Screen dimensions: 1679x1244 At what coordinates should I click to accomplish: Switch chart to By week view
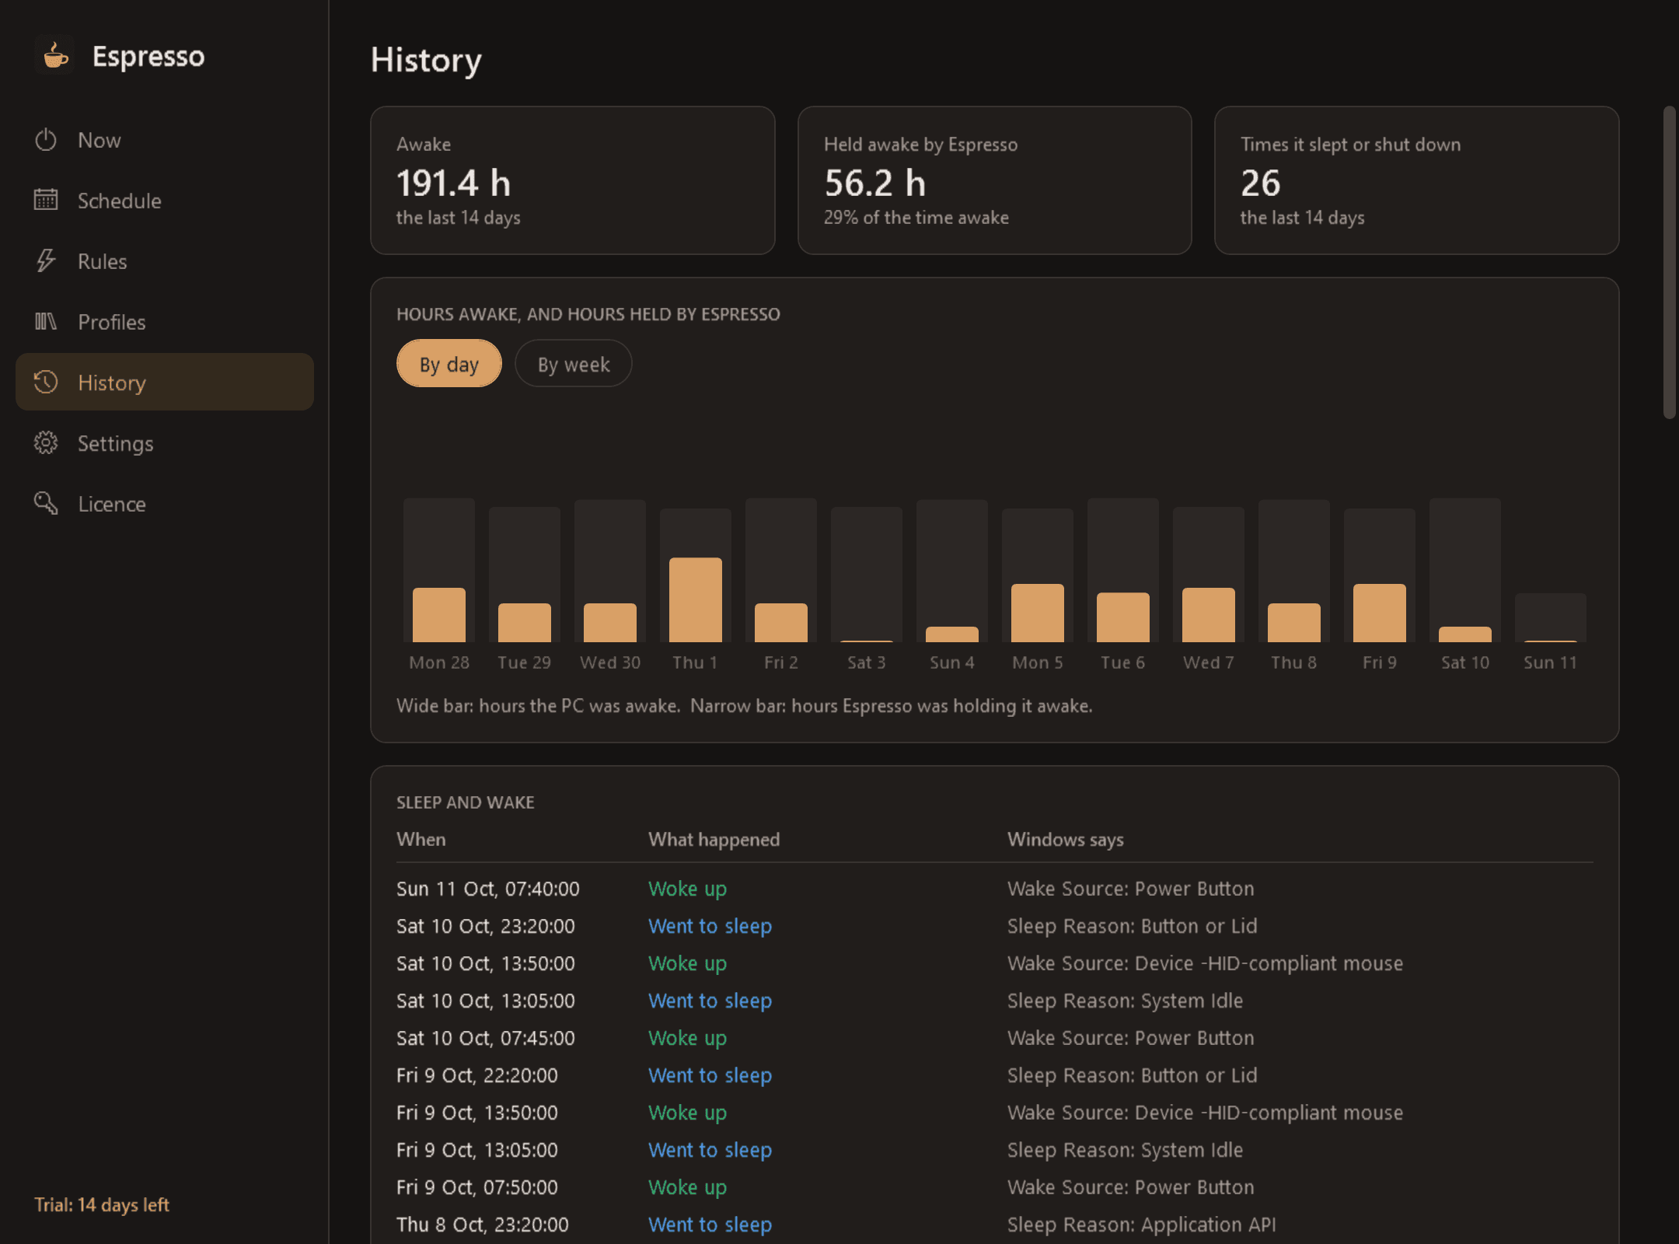click(574, 364)
